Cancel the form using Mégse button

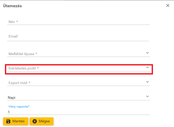click(42, 121)
